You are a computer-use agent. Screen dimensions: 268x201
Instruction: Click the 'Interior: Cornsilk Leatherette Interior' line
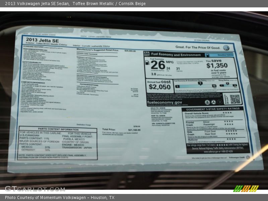(91, 46)
